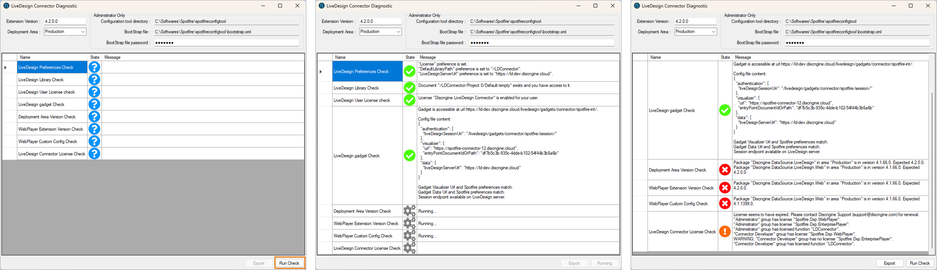Click red error icon for WebPlayer Custom Config Check, right window
The width and height of the screenshot is (937, 270).
[x=725, y=204]
